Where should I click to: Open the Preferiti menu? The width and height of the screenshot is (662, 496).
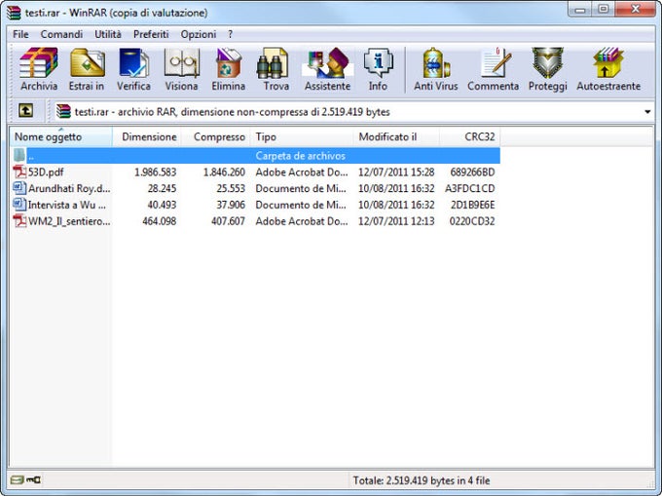[151, 34]
